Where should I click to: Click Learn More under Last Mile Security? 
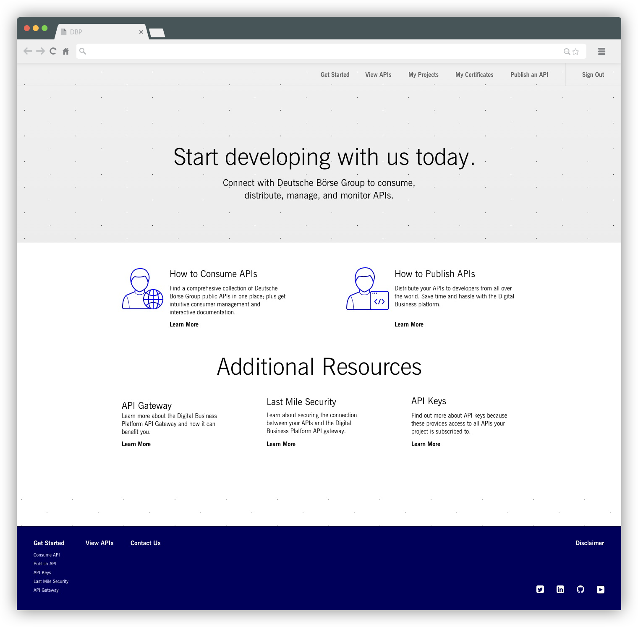[281, 444]
